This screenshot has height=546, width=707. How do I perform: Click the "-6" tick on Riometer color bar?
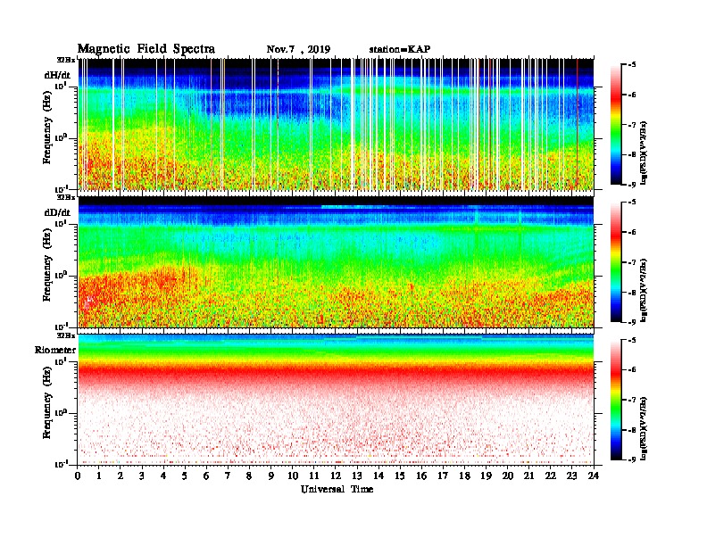point(632,370)
